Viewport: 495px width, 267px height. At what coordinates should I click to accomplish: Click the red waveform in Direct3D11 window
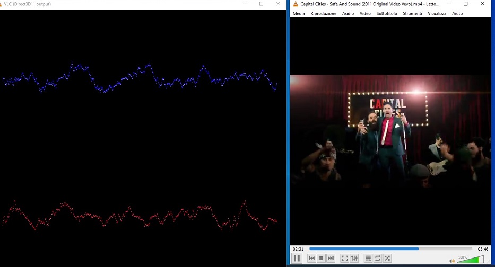click(x=140, y=216)
